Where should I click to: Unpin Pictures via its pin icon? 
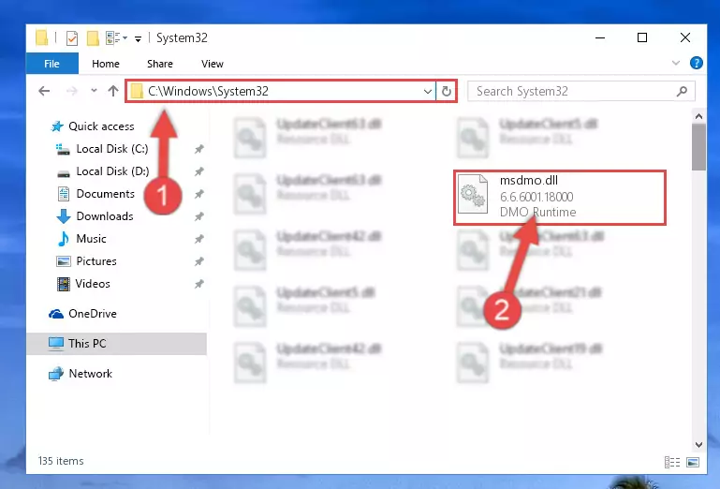[x=198, y=261]
